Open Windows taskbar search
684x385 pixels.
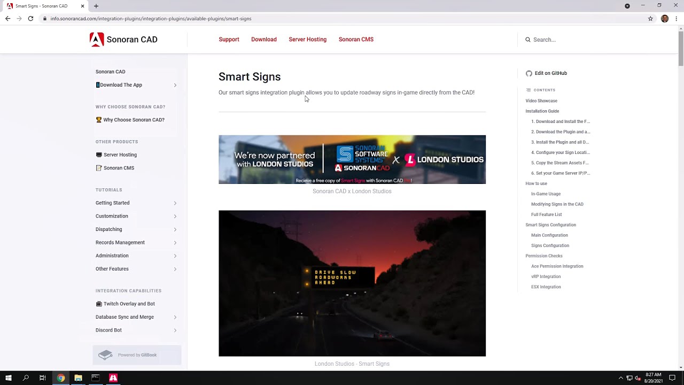(x=26, y=378)
